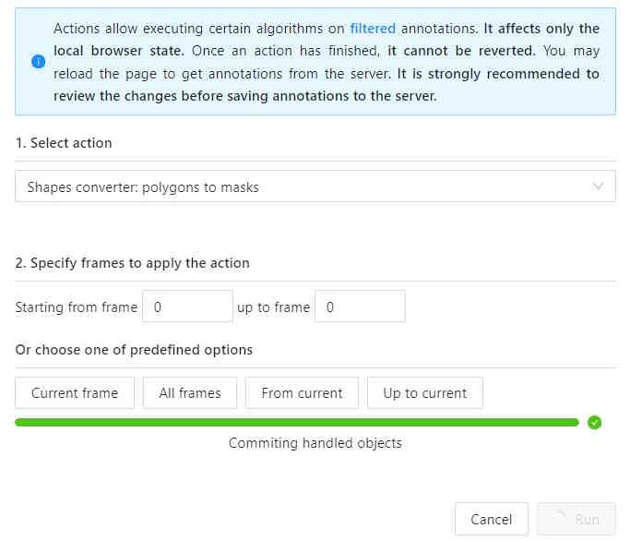
Task: Click the green success checkmark icon
Action: (595, 423)
